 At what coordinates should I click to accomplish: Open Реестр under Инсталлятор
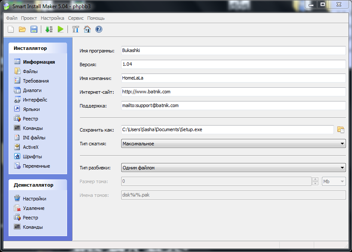[26, 119]
